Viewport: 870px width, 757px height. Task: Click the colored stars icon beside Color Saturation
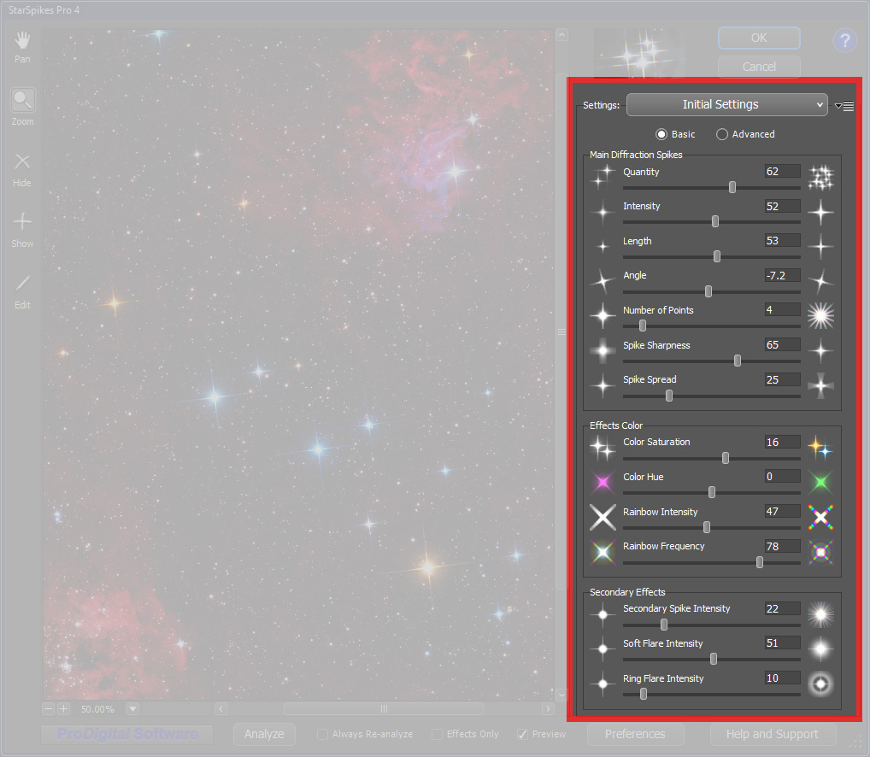point(820,448)
